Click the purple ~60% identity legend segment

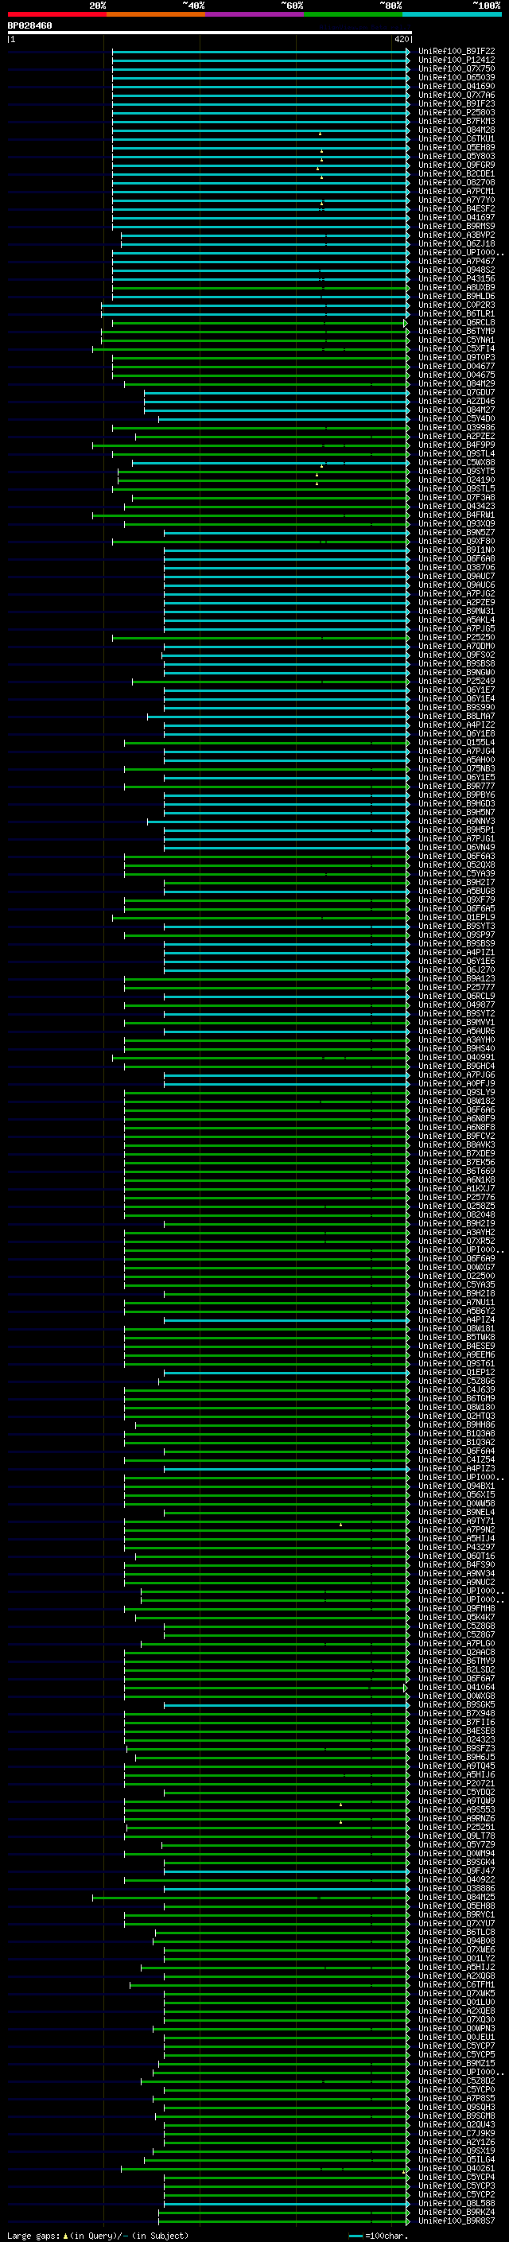255,14
